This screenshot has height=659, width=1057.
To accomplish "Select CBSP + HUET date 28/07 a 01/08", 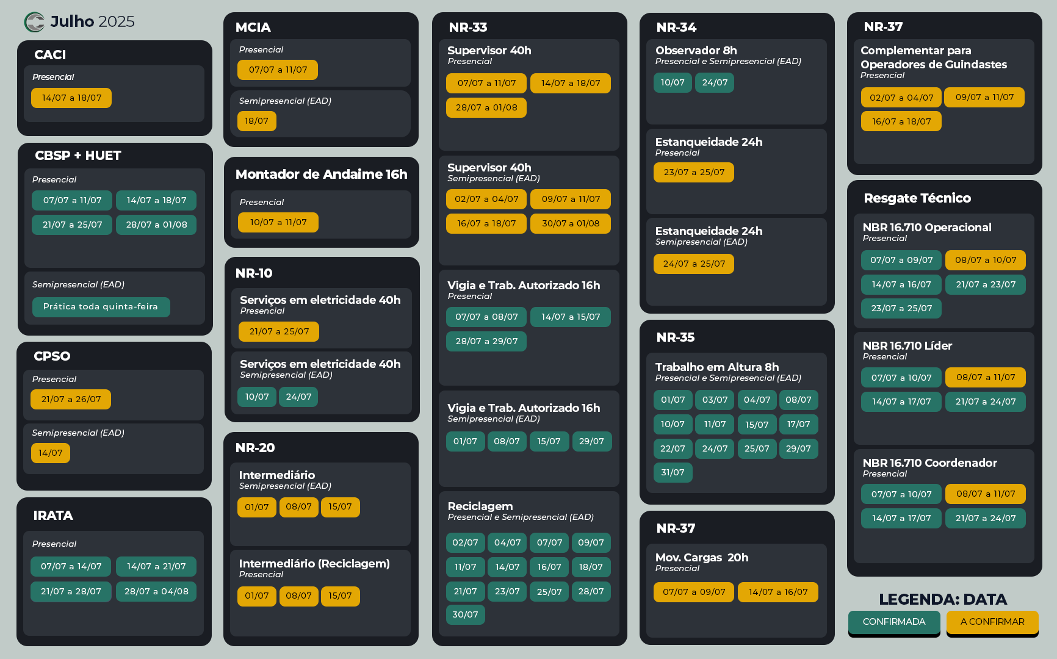I will coord(156,225).
